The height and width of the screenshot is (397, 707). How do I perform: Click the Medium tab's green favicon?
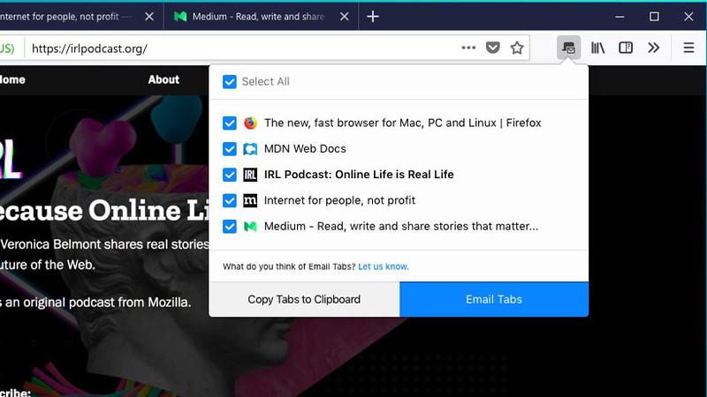180,17
